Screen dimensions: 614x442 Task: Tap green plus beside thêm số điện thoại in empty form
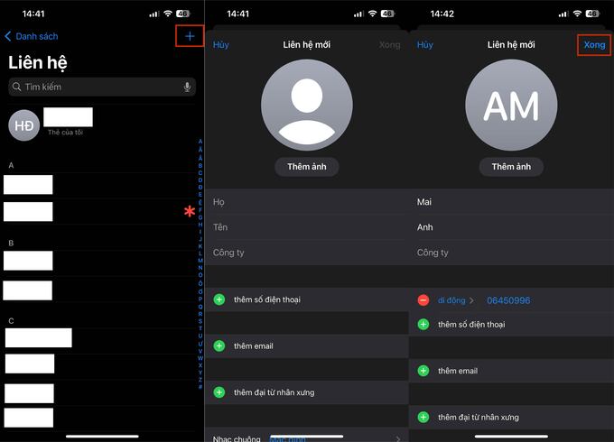pyautogui.click(x=219, y=299)
